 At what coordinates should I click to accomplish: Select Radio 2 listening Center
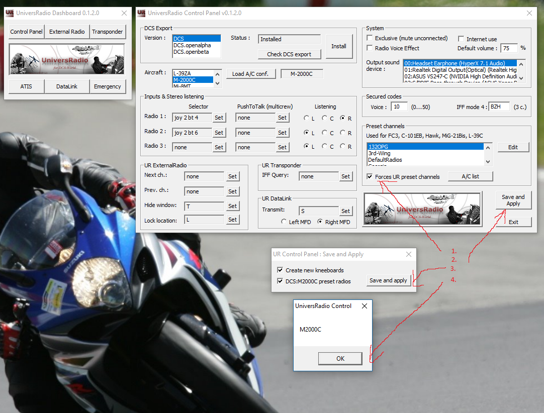click(324, 133)
